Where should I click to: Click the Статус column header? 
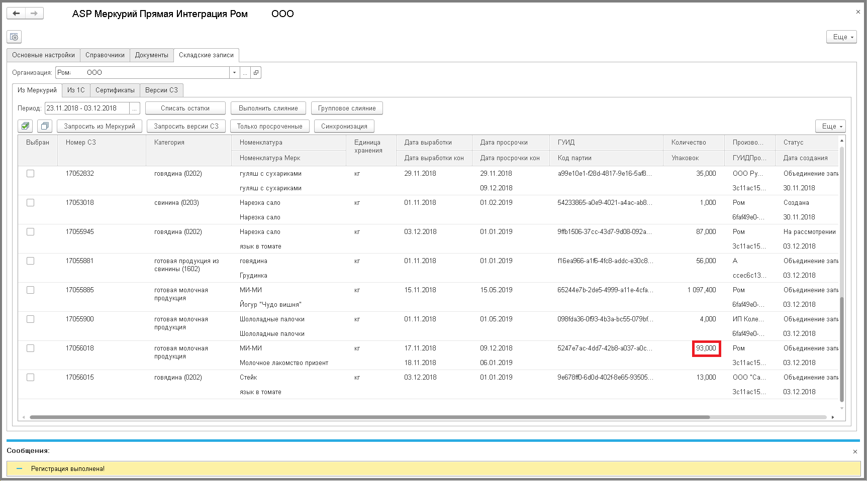tap(807, 143)
